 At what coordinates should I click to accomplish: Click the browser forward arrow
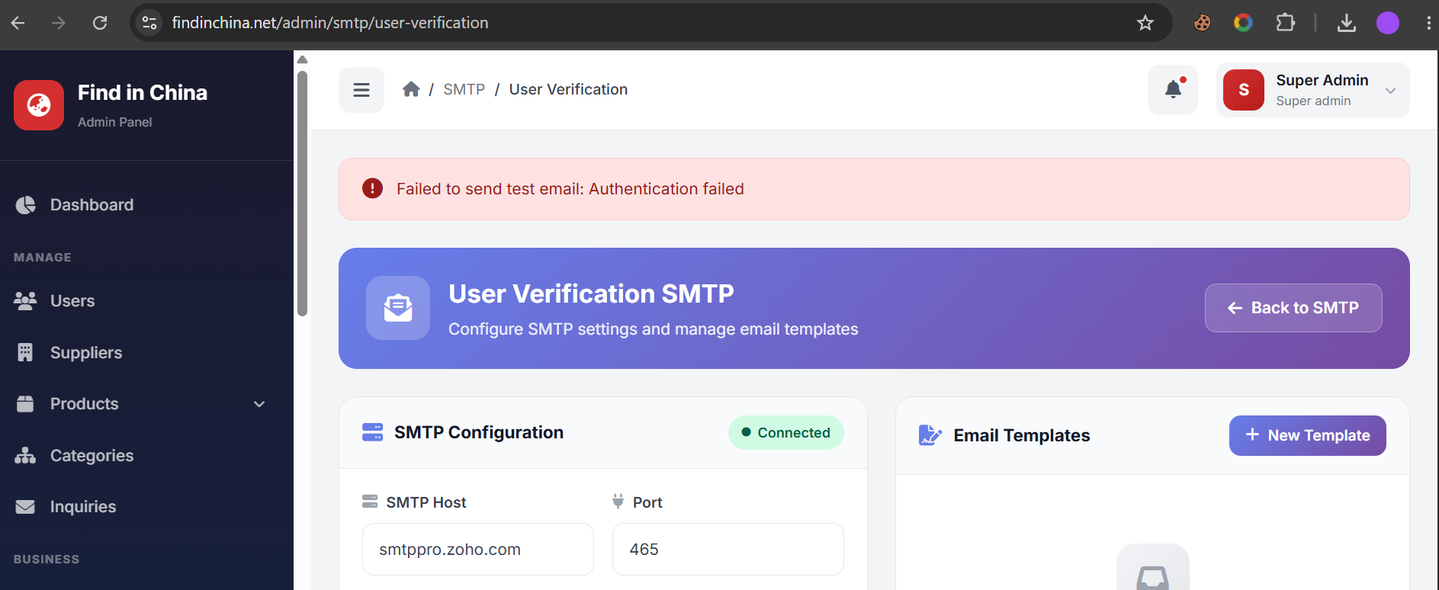tap(59, 23)
